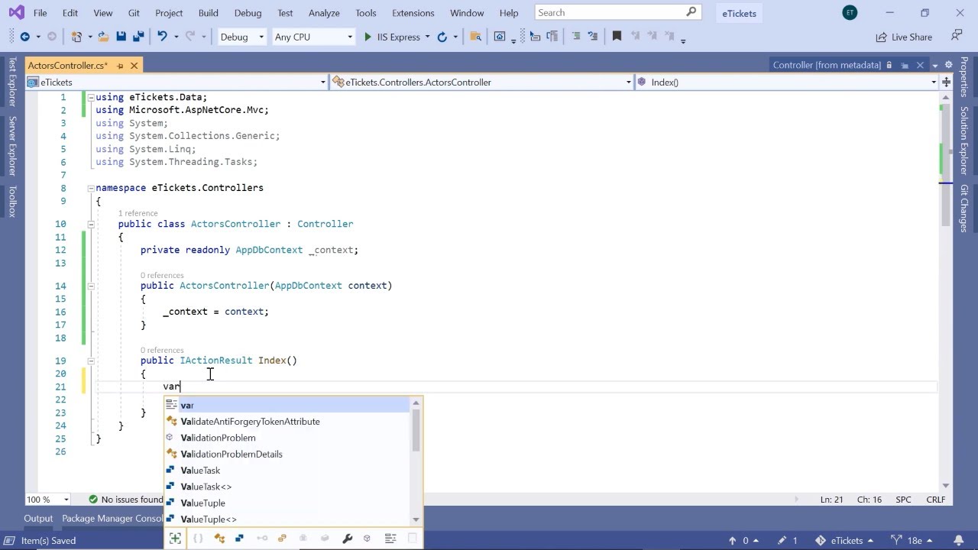
Task: Open the Debug menu
Action: coord(248,13)
